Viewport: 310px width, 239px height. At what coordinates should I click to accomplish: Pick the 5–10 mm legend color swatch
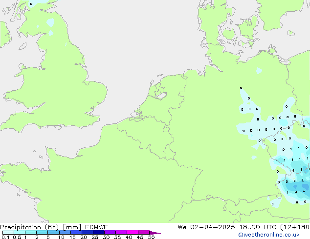point(53,233)
